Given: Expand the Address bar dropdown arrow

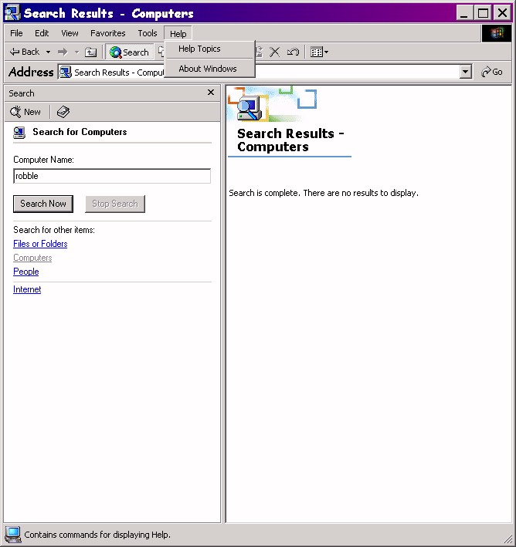Looking at the screenshot, I should (x=465, y=72).
